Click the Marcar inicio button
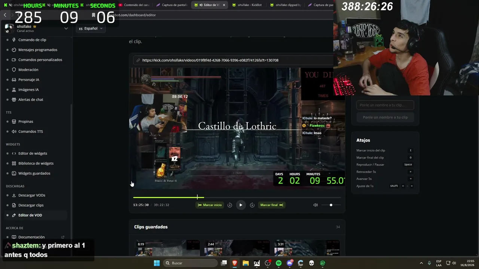 (x=210, y=205)
